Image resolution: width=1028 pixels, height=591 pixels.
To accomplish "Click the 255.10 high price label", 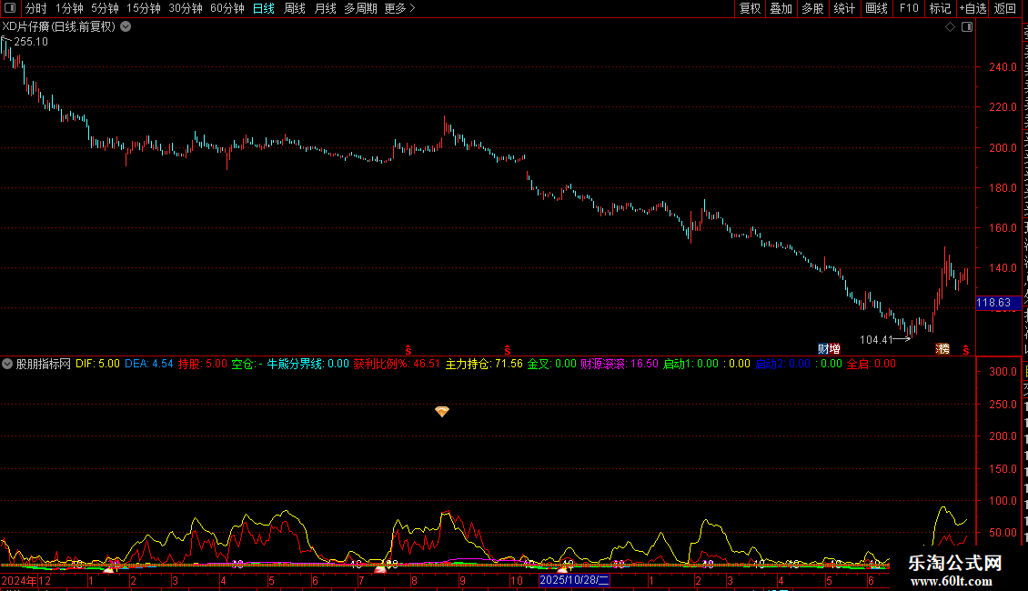I will pos(31,42).
